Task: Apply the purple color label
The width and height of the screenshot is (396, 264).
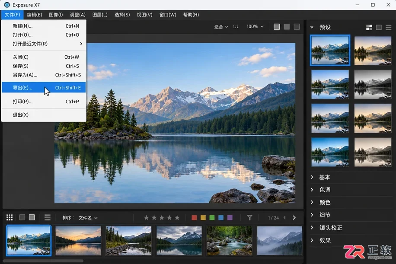Action: click(230, 218)
